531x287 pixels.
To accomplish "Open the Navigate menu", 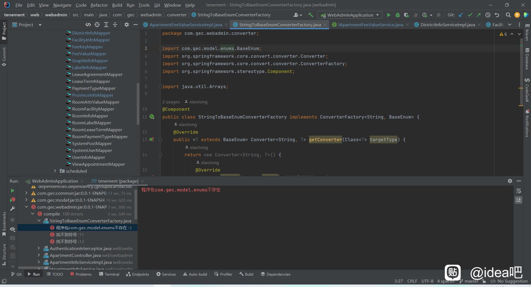I will tap(62, 5).
